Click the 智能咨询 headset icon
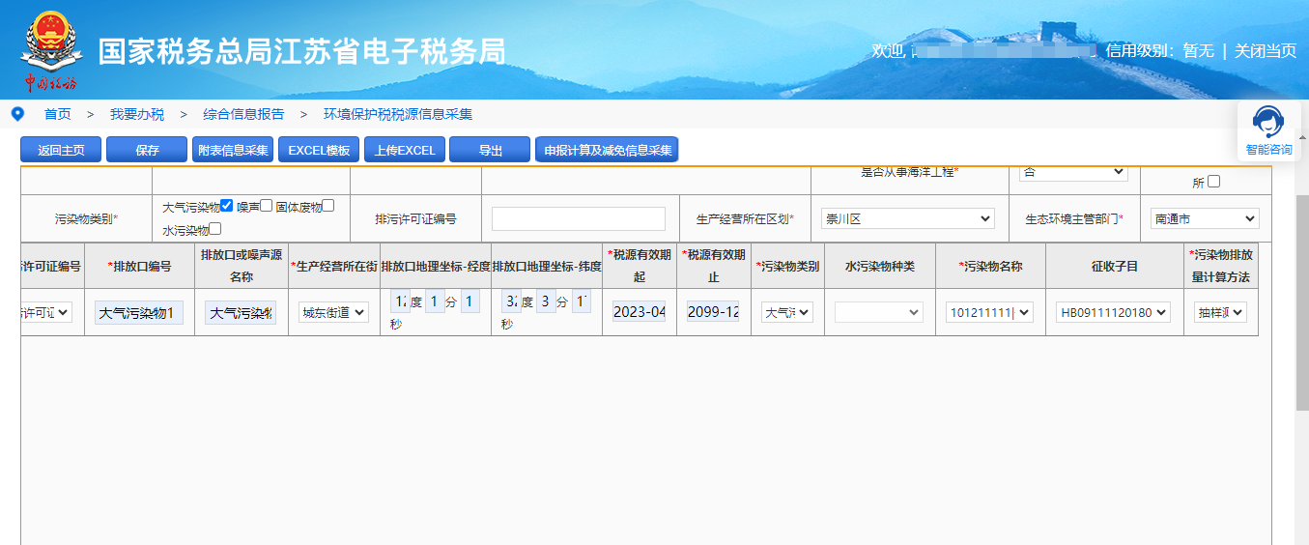The width and height of the screenshot is (1309, 545). 1267,122
